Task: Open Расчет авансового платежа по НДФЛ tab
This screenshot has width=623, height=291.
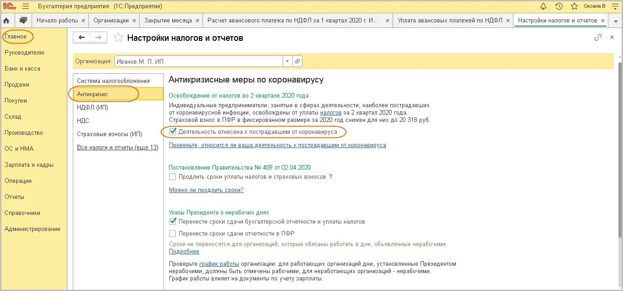Action: pyautogui.click(x=293, y=21)
